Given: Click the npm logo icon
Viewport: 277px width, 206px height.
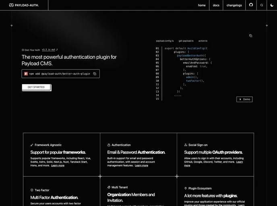Looking at the screenshot, I should [26, 74].
